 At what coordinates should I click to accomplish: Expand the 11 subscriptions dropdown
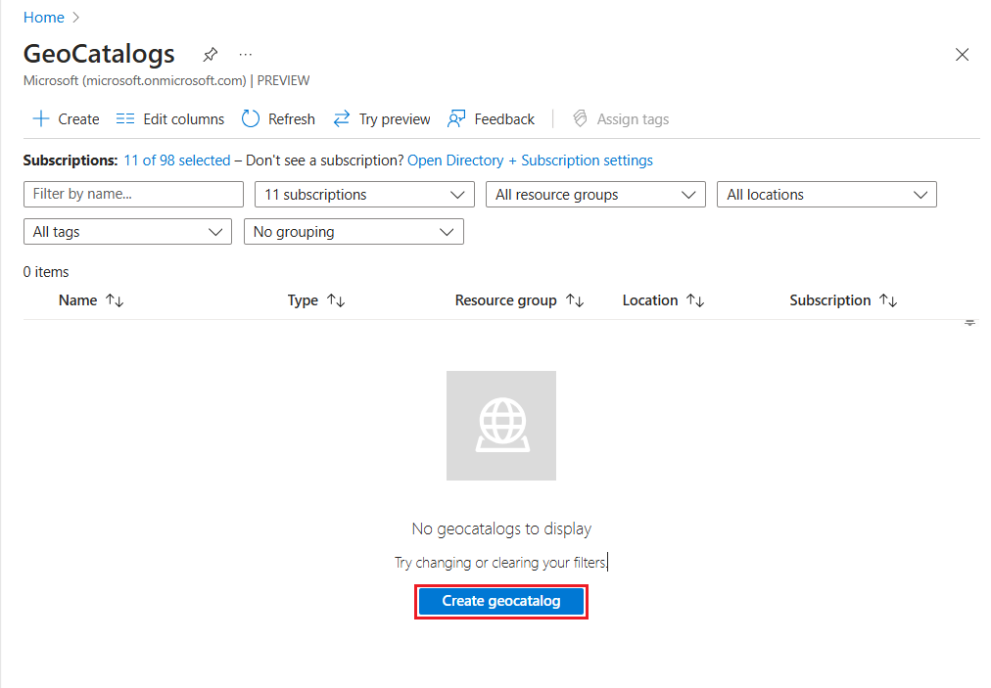pyautogui.click(x=364, y=195)
